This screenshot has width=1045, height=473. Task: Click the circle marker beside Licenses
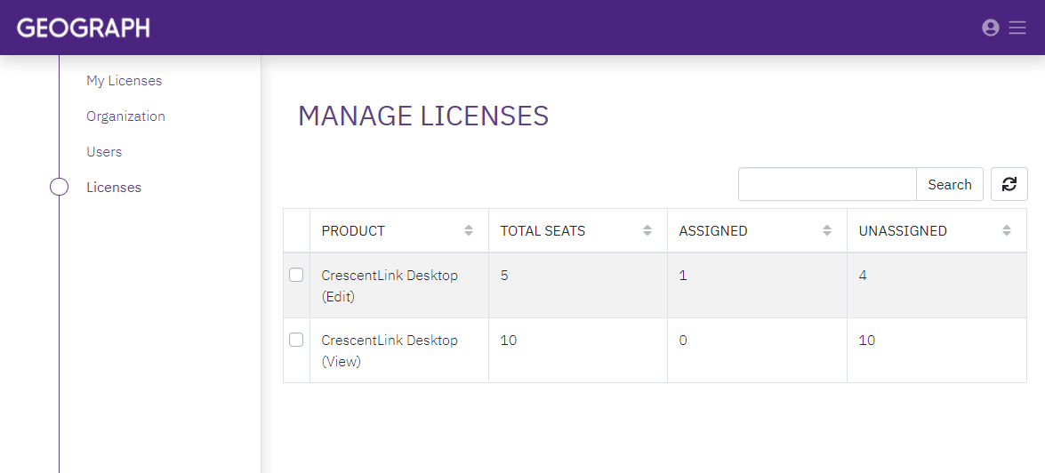[x=60, y=188]
